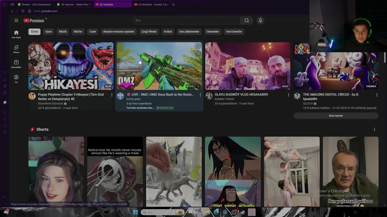Add DMZ video to Watch Later
The width and height of the screenshot is (387, 217).
click(x=198, y=46)
